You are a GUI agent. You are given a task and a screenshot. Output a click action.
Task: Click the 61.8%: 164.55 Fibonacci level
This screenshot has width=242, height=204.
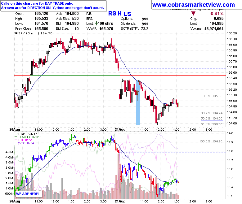[x=212, y=124]
